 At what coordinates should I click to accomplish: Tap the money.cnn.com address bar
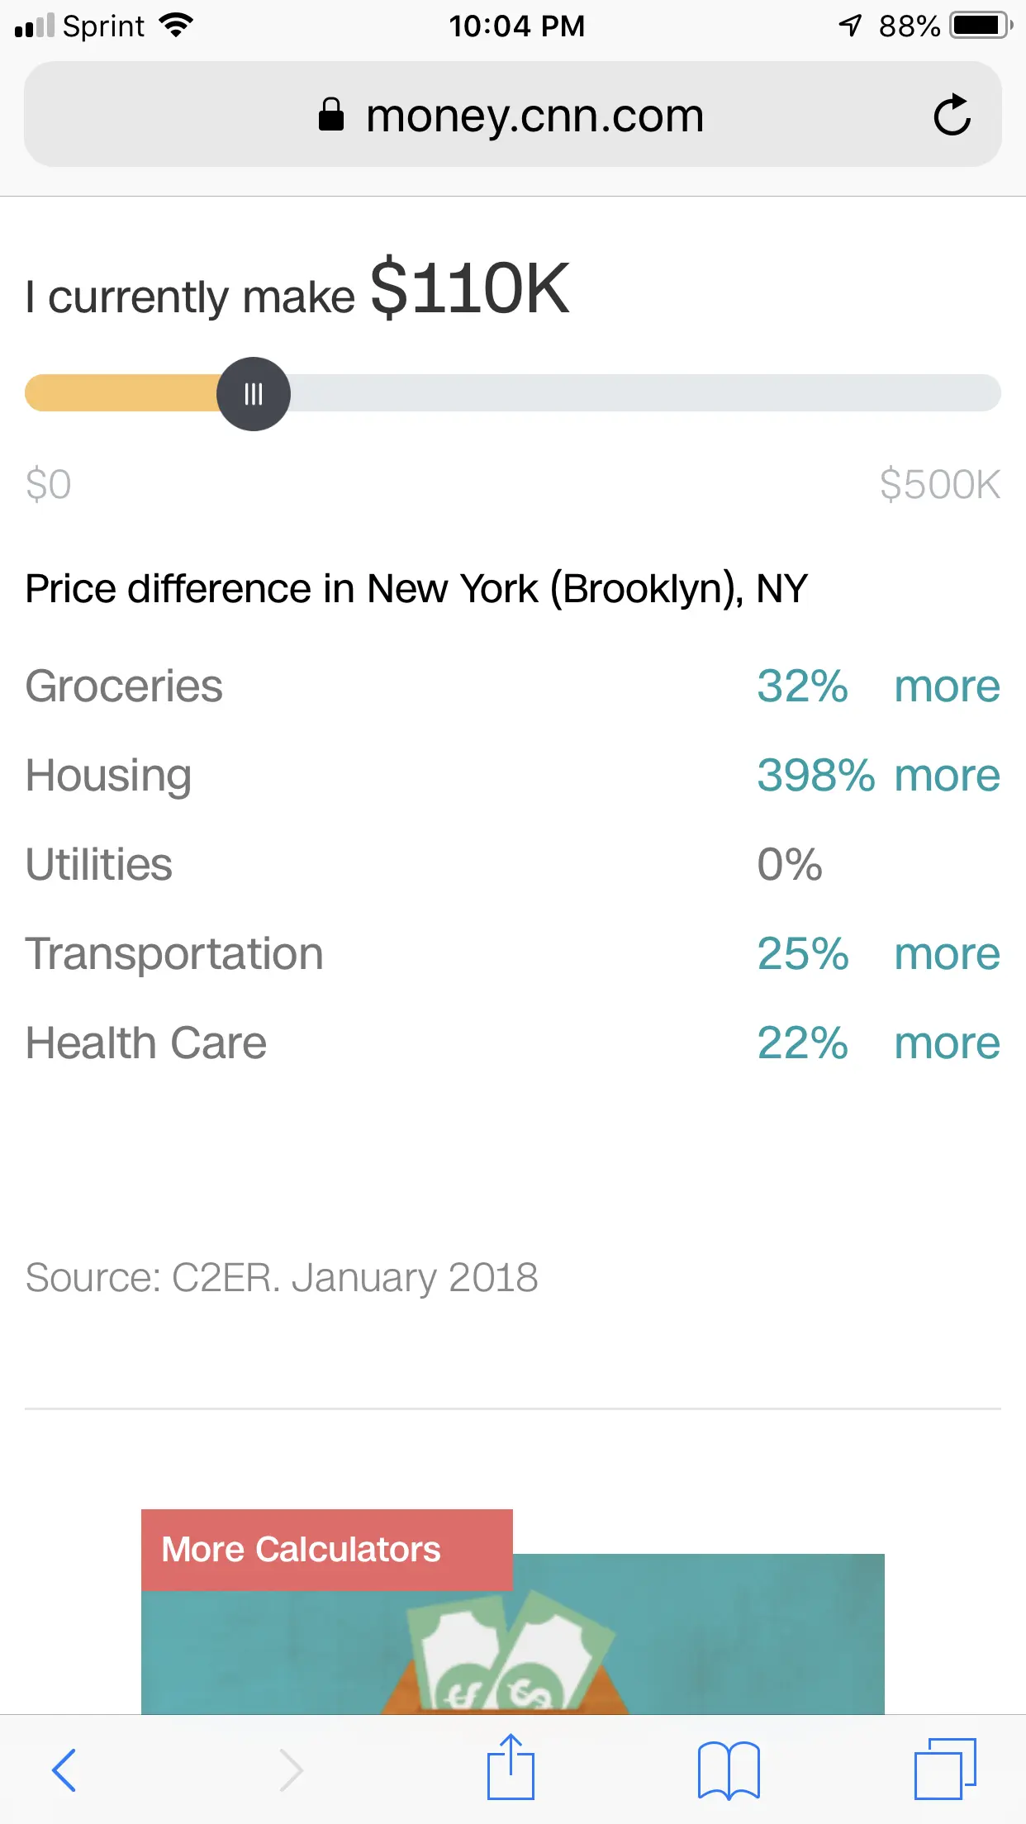pyautogui.click(x=534, y=115)
